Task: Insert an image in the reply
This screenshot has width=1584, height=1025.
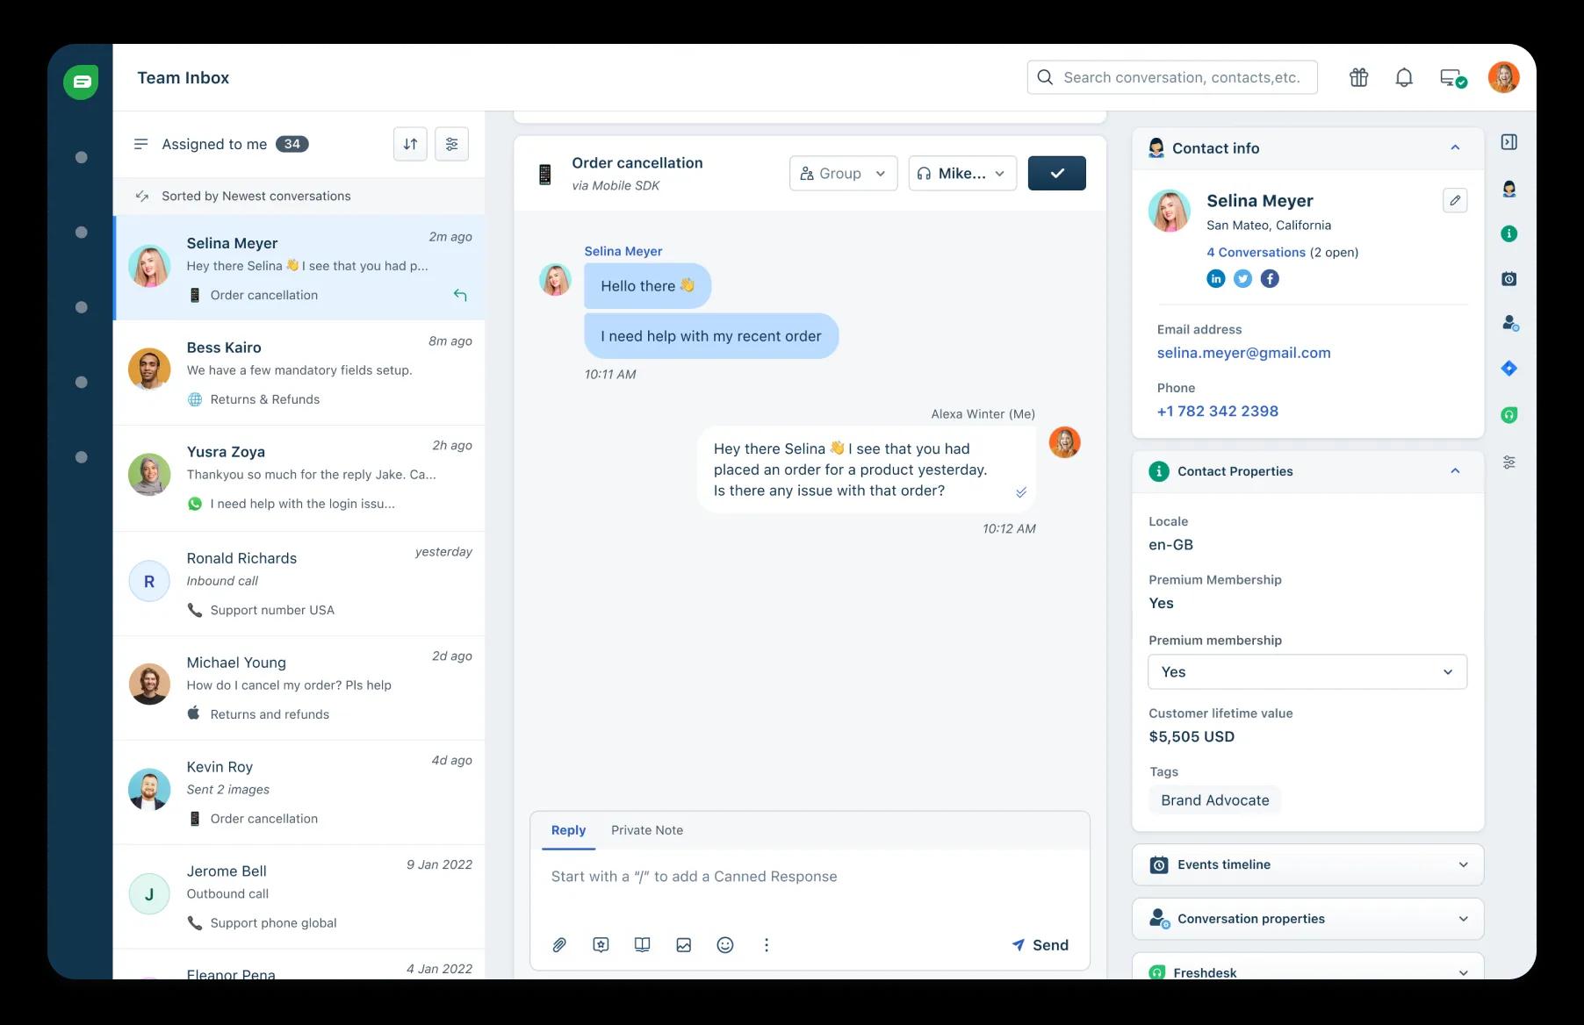Action: click(x=683, y=945)
